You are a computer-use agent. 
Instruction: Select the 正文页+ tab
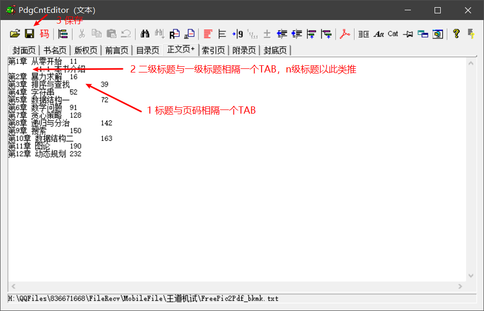coord(181,49)
